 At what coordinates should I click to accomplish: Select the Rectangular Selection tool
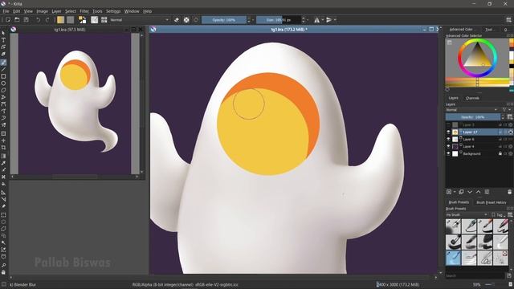(3, 215)
